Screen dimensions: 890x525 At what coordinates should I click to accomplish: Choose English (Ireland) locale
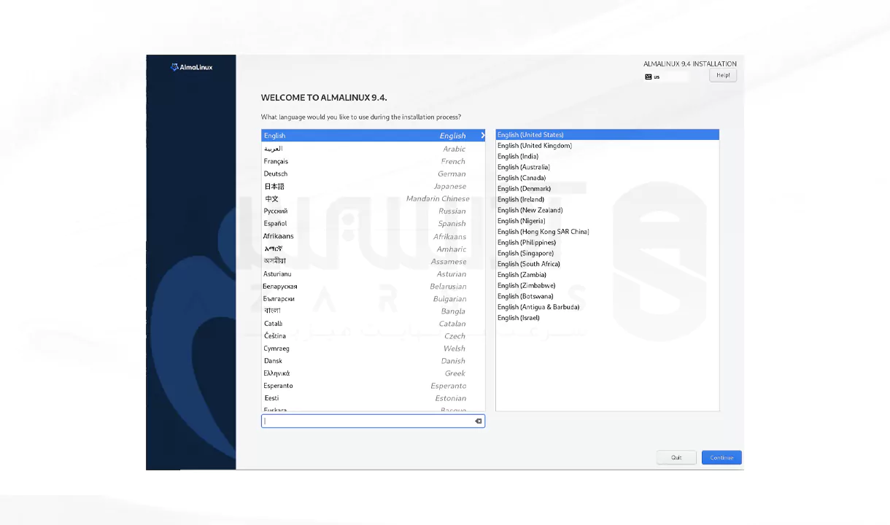607,199
